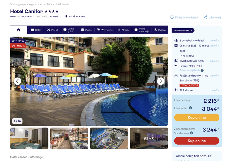This screenshot has width=232, height=161.
Task: Show next photo with right arrow
Action: click(x=161, y=81)
